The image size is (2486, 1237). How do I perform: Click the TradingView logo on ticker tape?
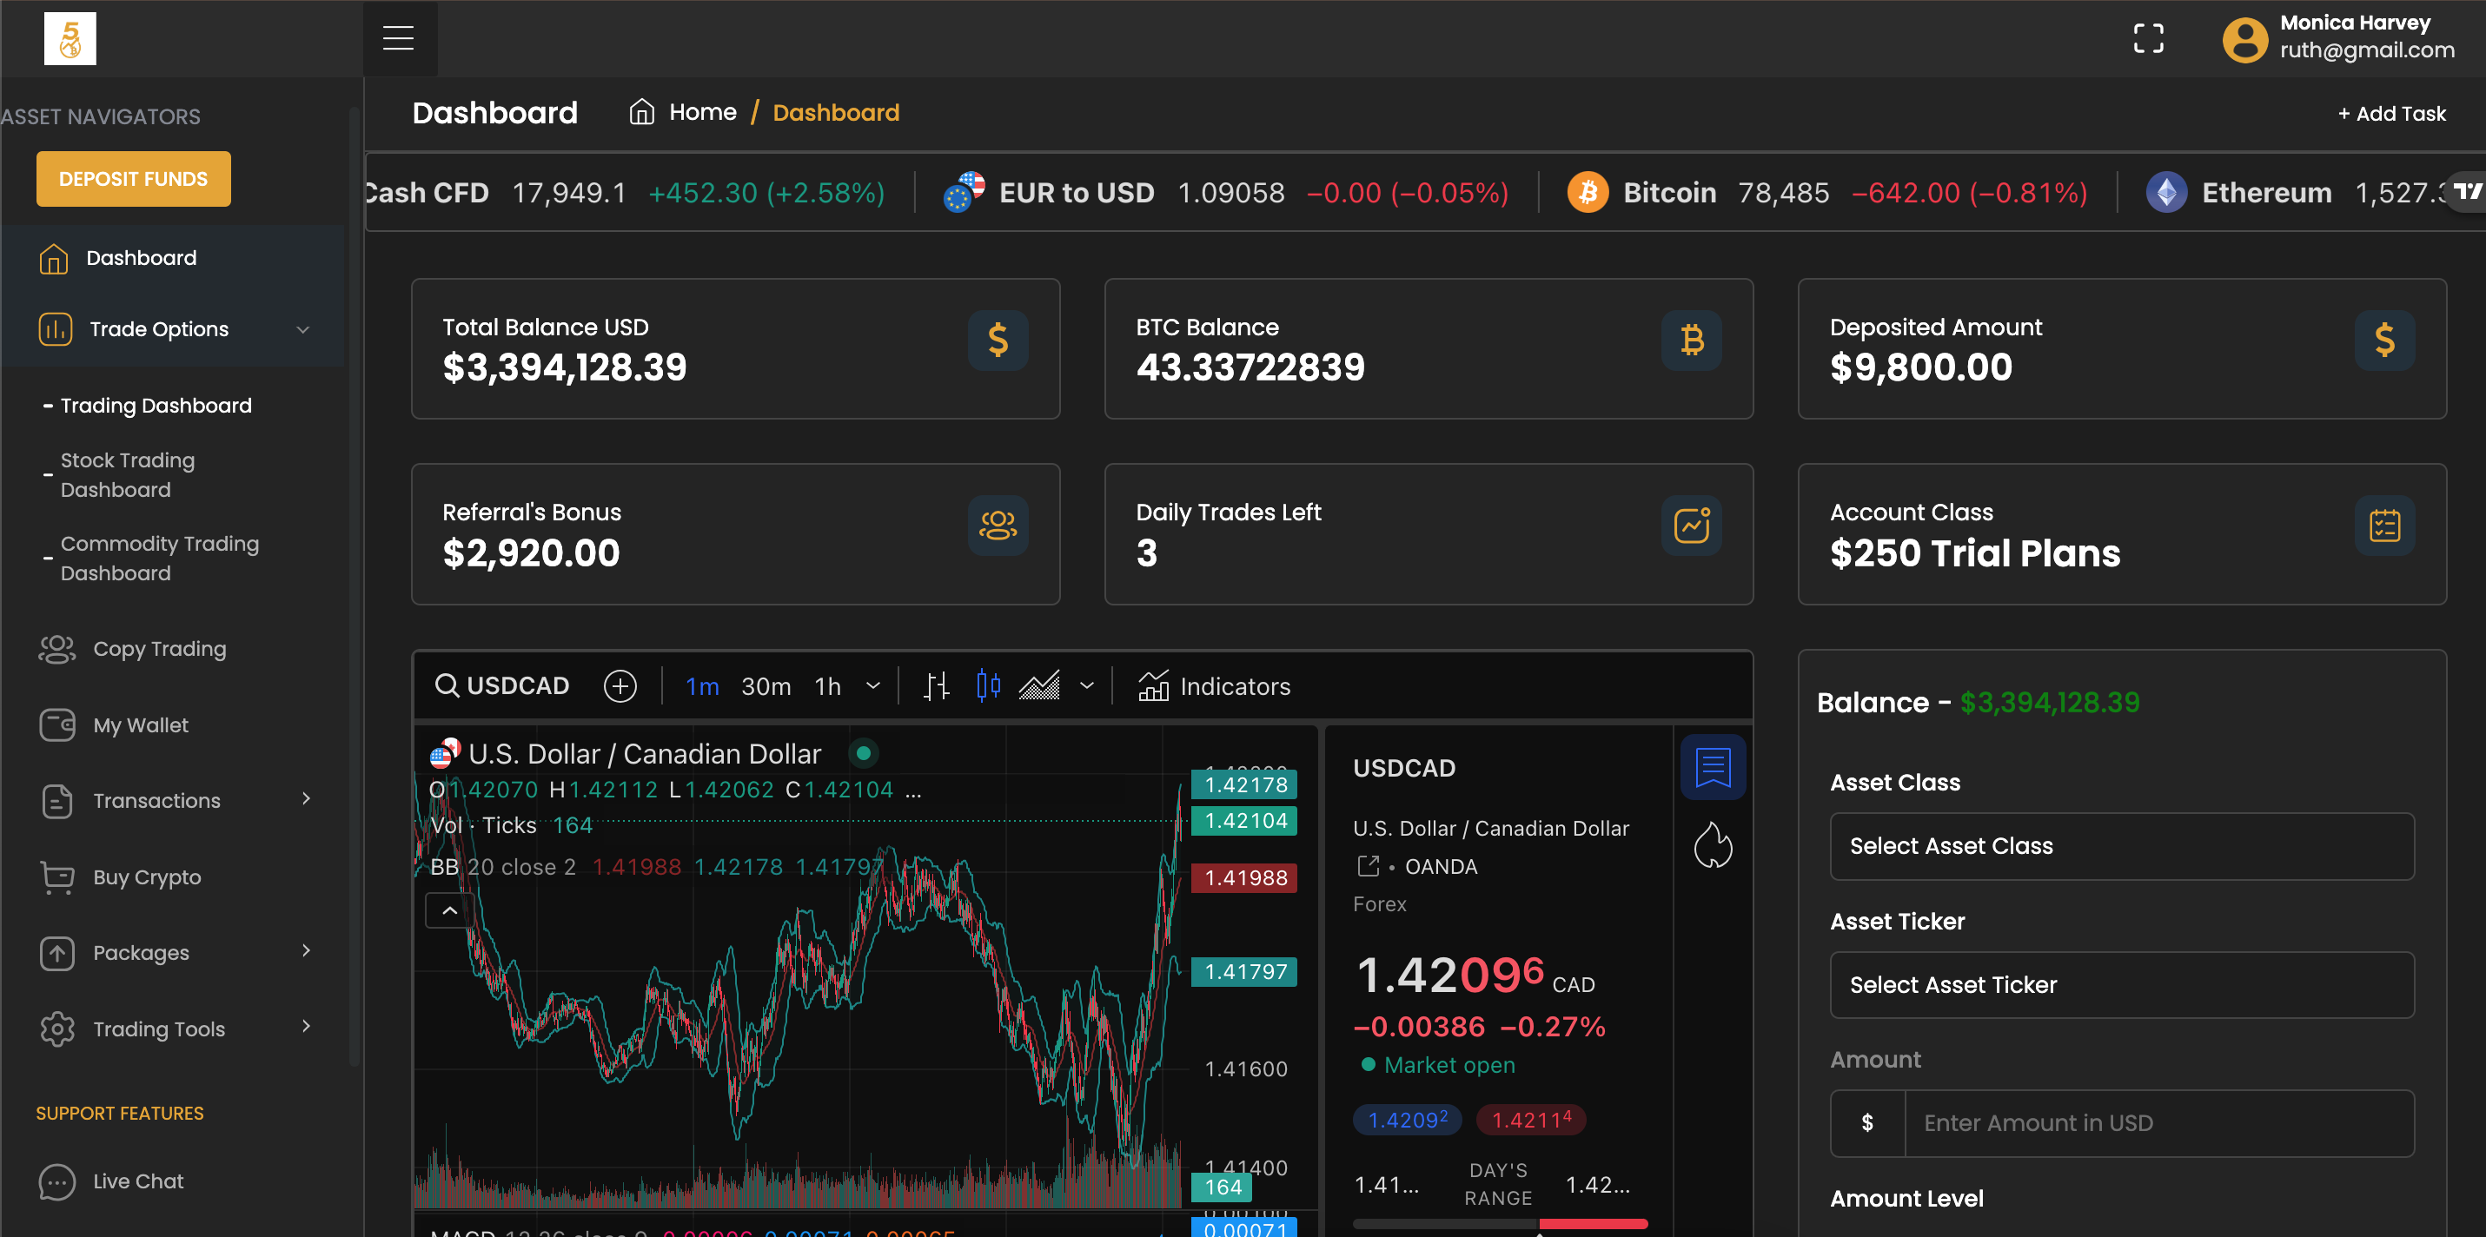[2467, 191]
